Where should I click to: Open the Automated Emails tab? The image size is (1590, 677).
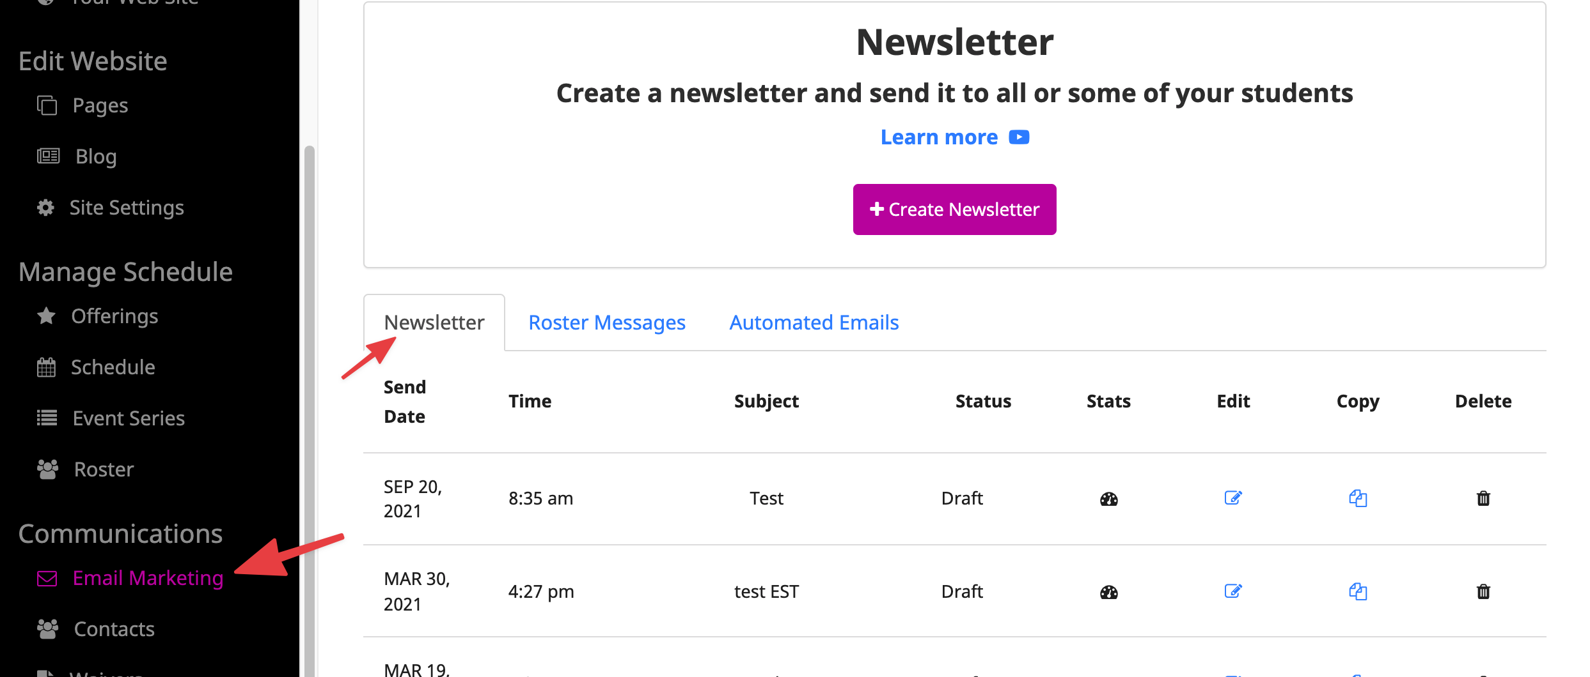click(x=814, y=323)
